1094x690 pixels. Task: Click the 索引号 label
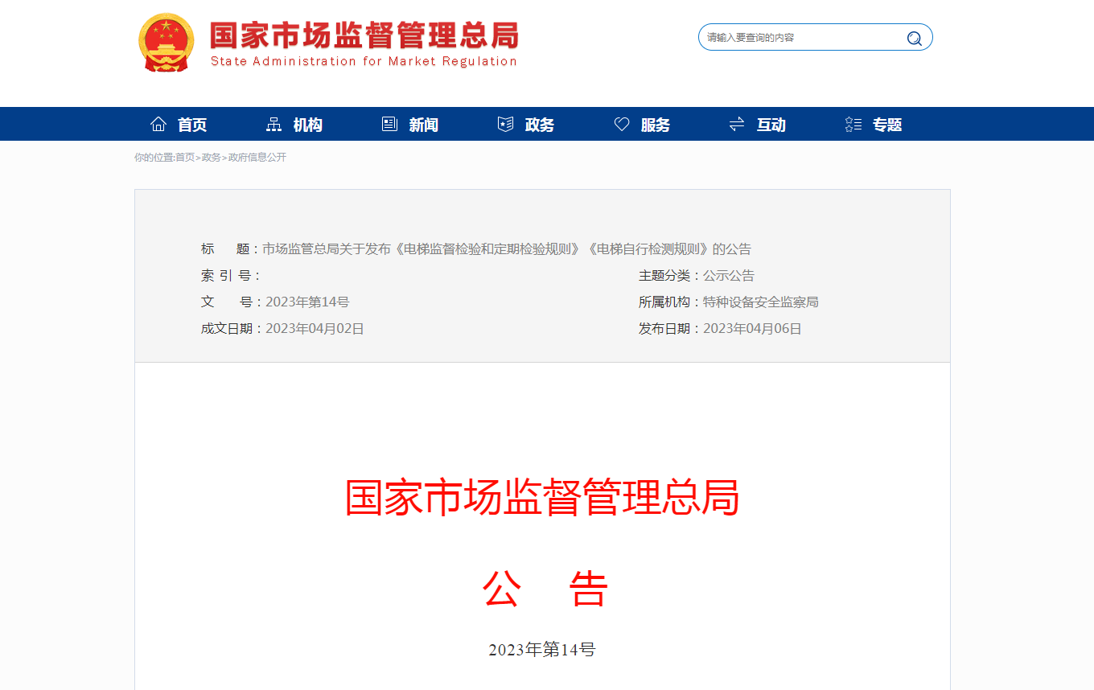[x=230, y=276]
